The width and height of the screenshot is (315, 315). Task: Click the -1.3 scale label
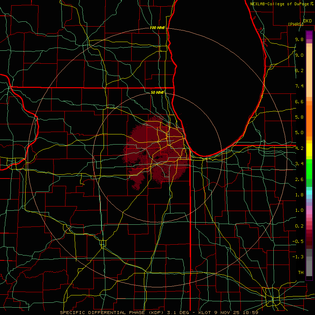298,257
